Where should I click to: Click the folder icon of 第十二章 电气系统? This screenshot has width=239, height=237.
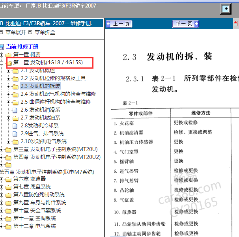point(8,227)
